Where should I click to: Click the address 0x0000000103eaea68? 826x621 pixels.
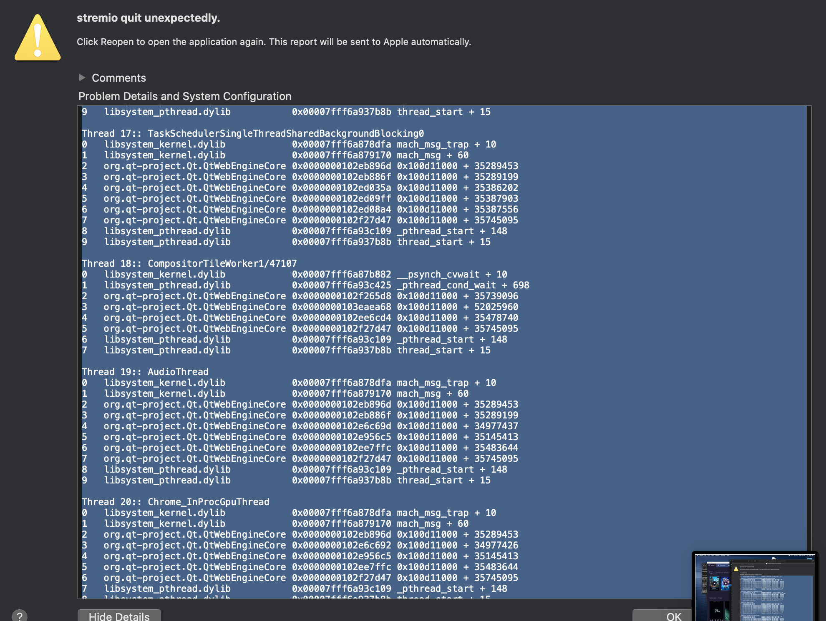342,307
